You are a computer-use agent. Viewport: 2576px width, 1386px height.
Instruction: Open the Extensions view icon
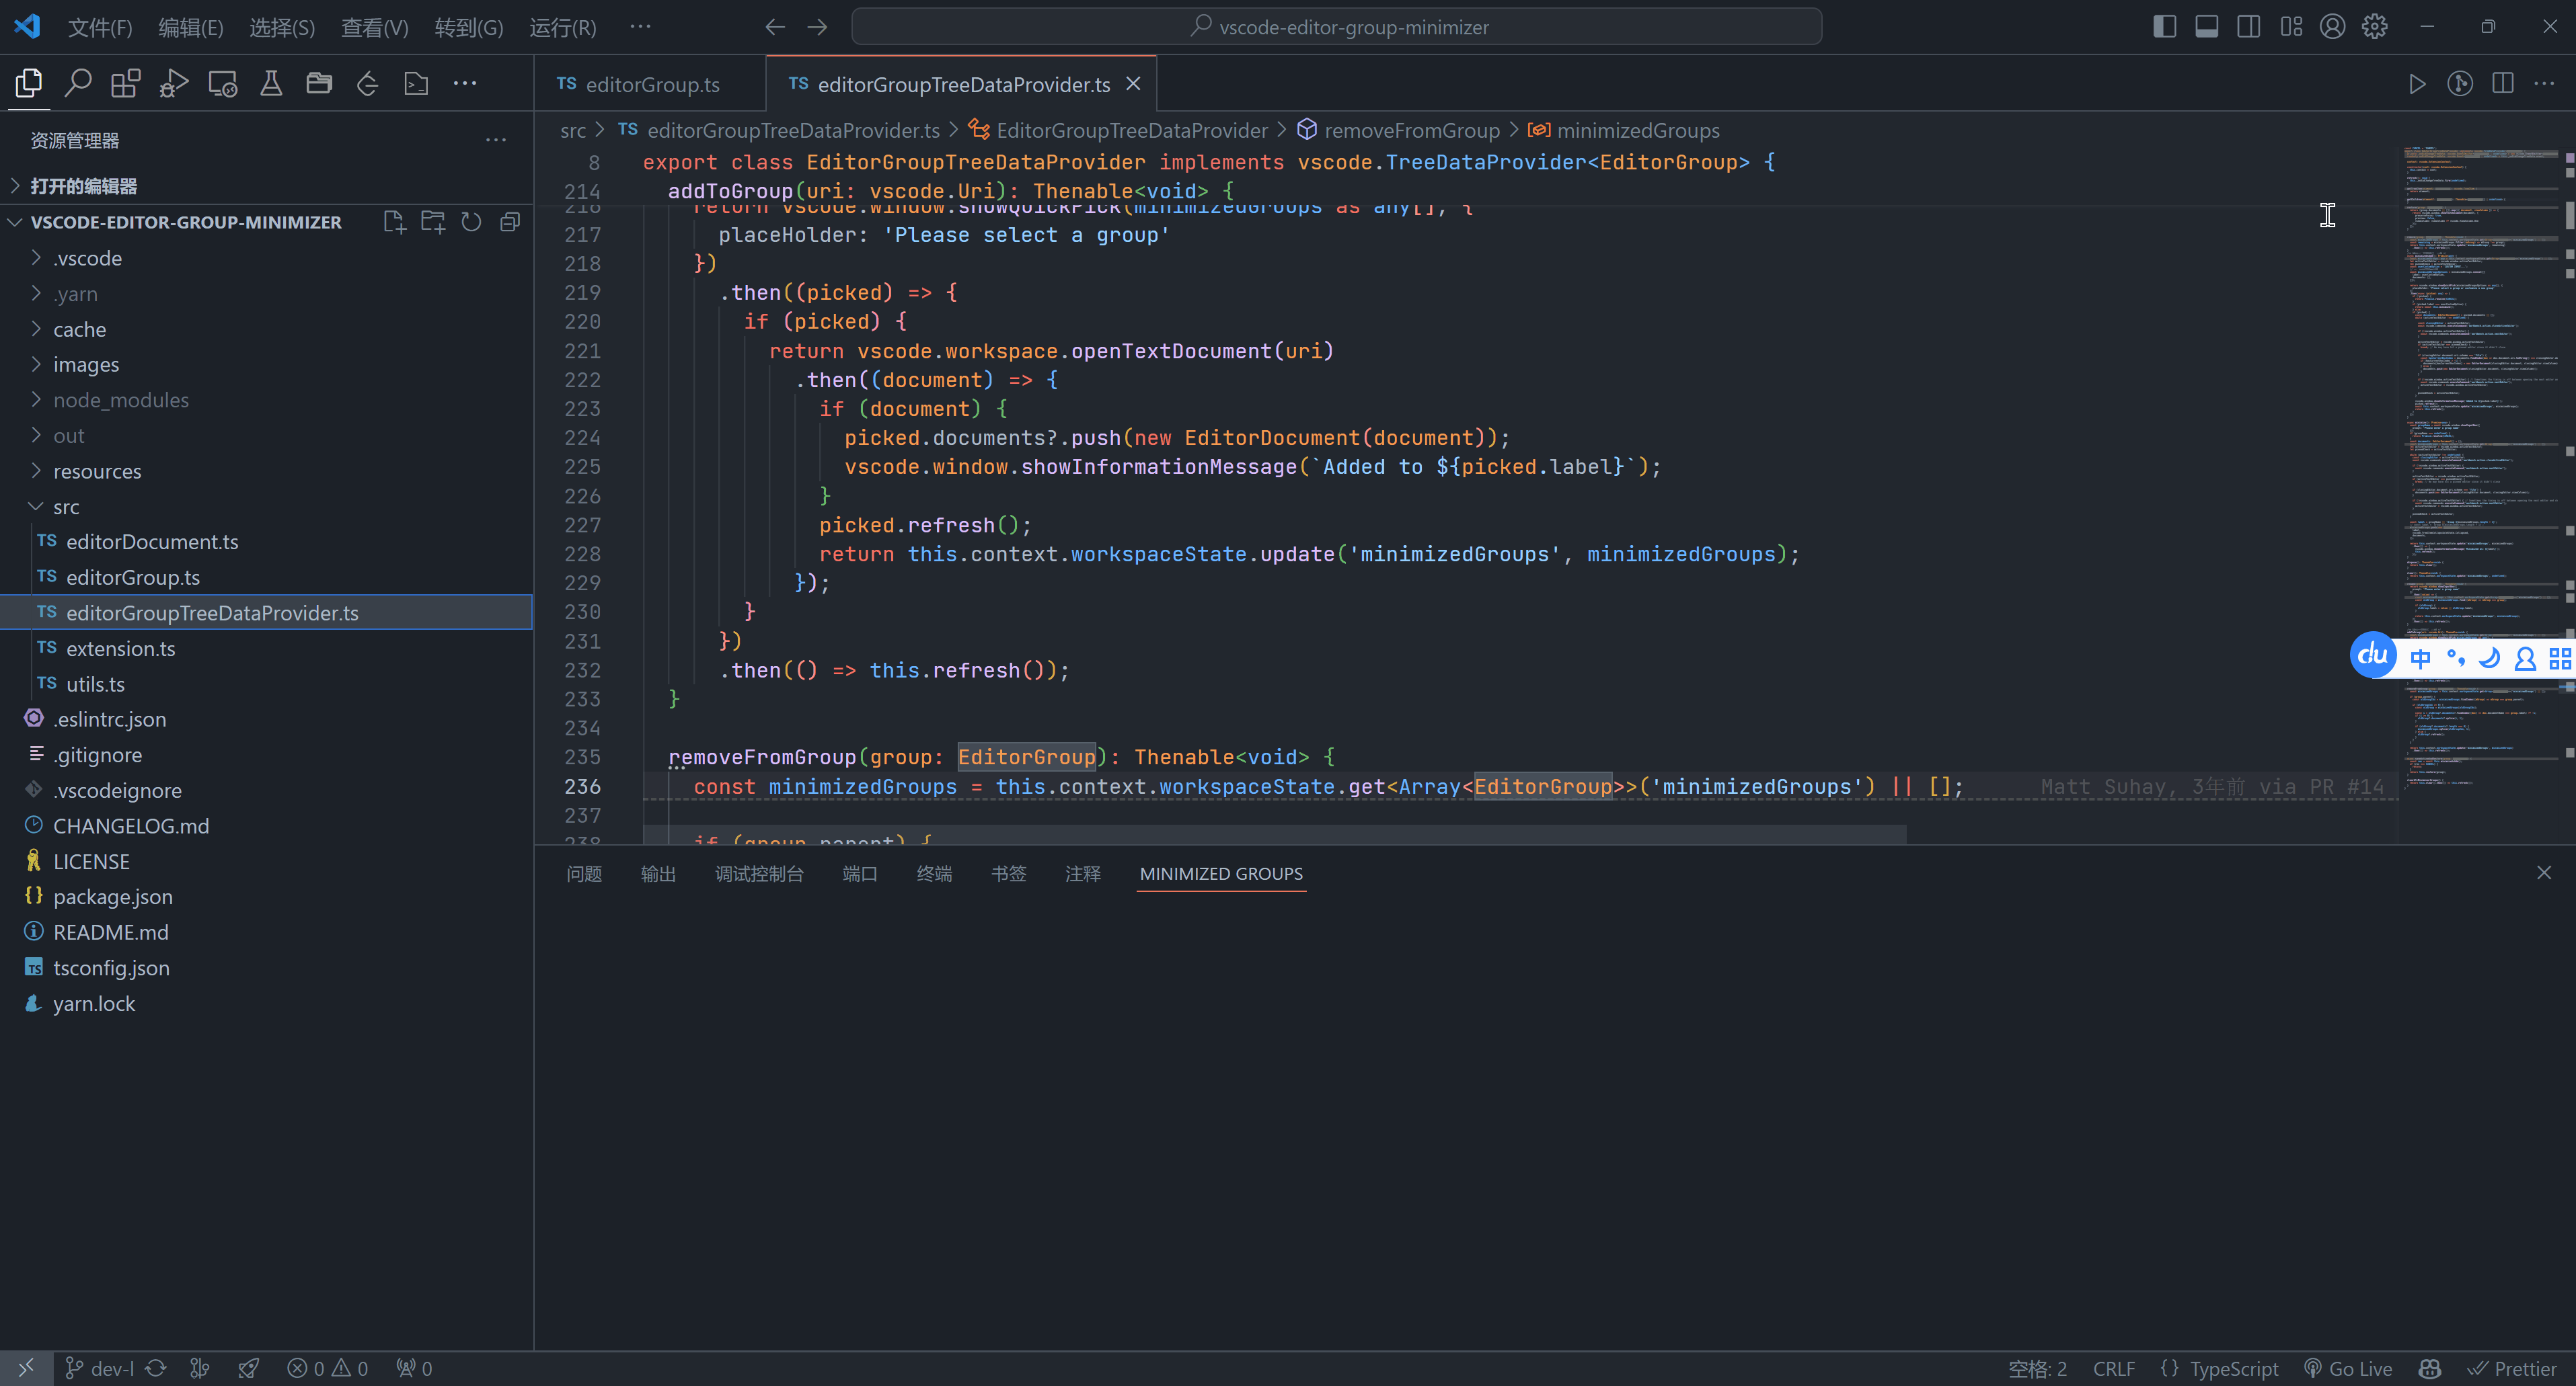[x=125, y=83]
